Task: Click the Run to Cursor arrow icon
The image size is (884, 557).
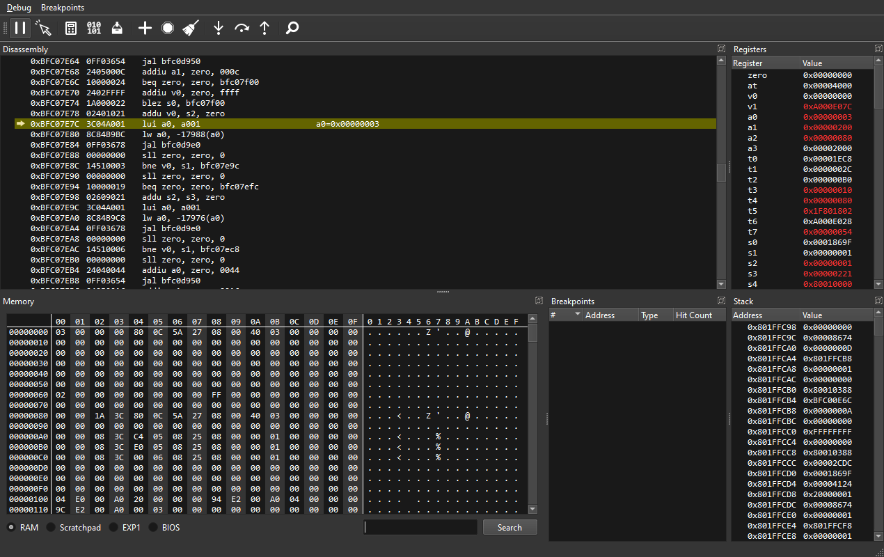Action: [44, 28]
